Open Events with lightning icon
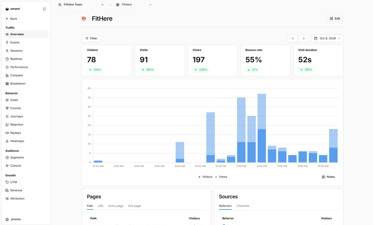Screen dimensions: 373x225 point(26,43)
